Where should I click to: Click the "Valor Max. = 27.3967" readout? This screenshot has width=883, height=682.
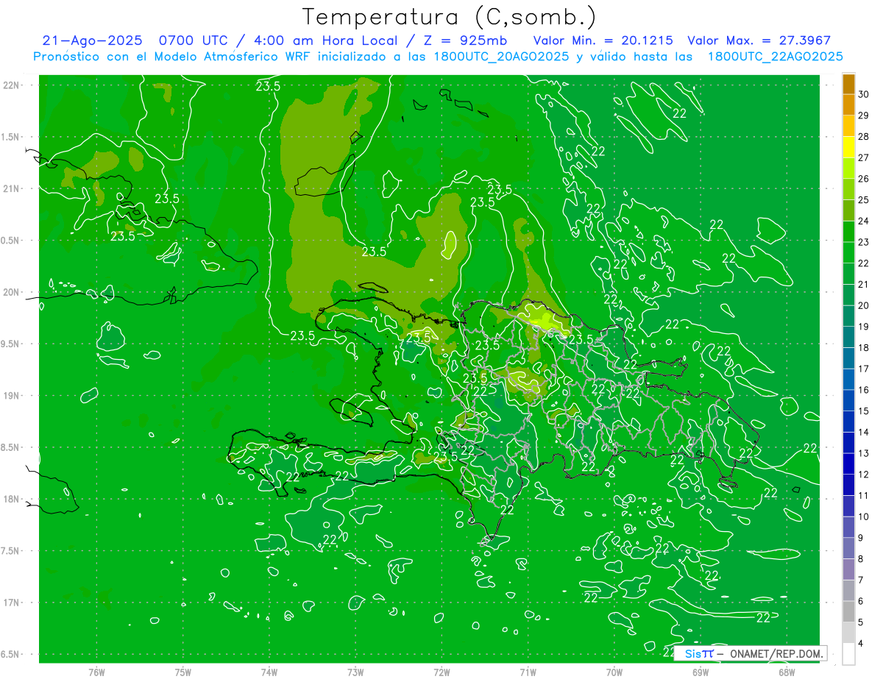759,40
